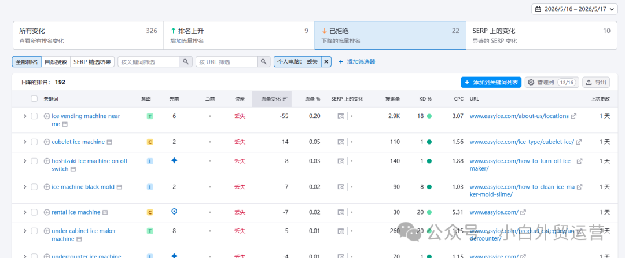Open external link icon for about-us/locations URL
The image size is (625, 258).
[x=573, y=116]
